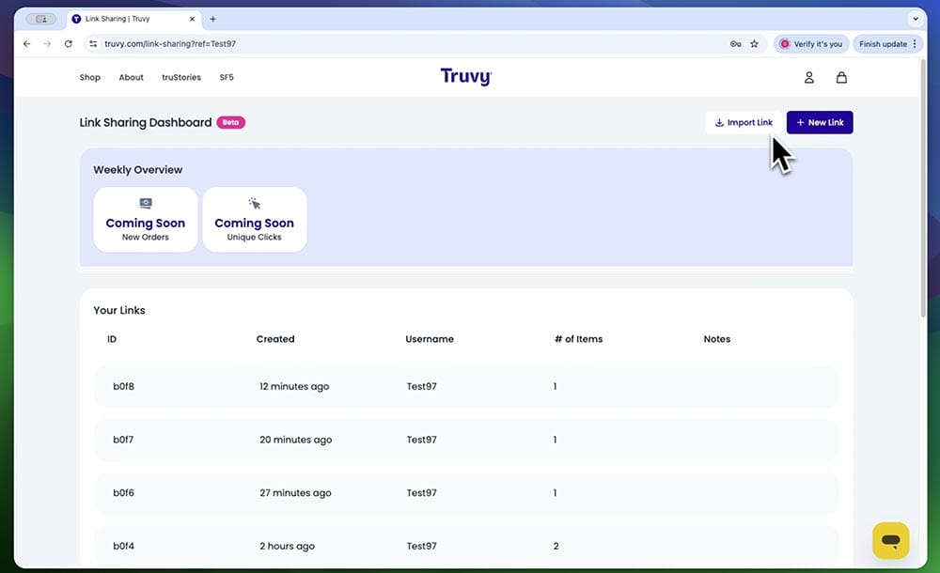940x573 pixels.
Task: Click the Import Link button
Action: coord(744,122)
